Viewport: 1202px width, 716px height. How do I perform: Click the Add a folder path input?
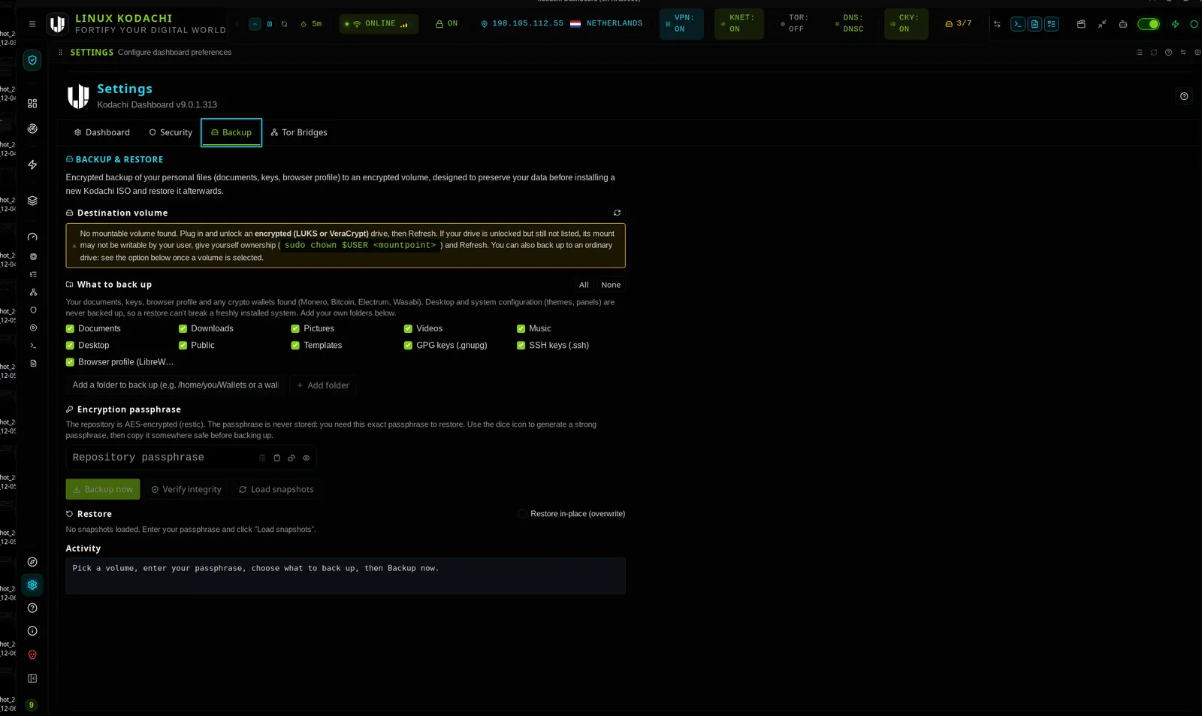pos(176,385)
